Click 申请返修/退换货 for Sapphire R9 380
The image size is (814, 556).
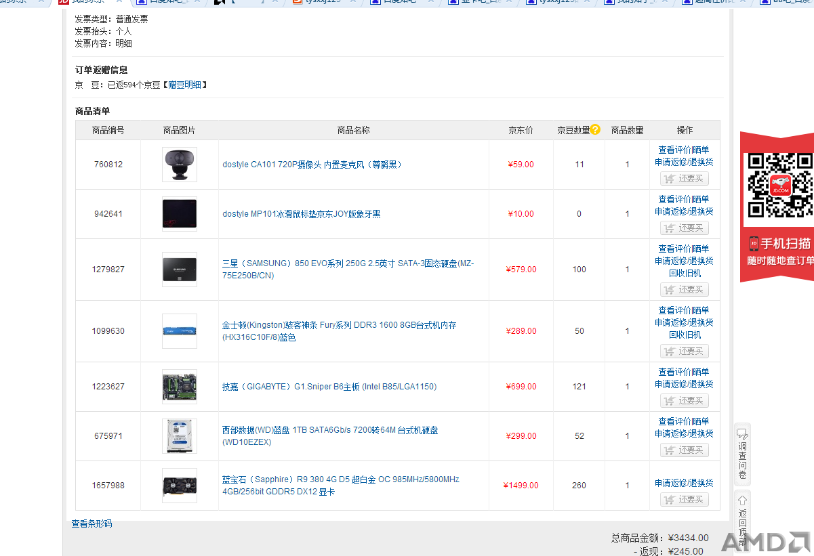pyautogui.click(x=684, y=484)
